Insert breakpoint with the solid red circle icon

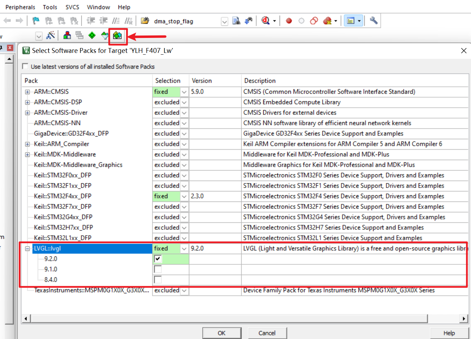click(289, 21)
